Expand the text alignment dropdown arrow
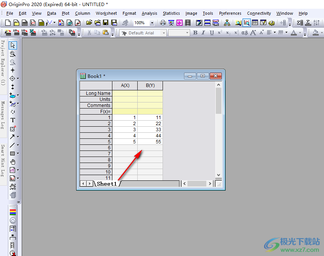324x256 pixels. [275, 33]
